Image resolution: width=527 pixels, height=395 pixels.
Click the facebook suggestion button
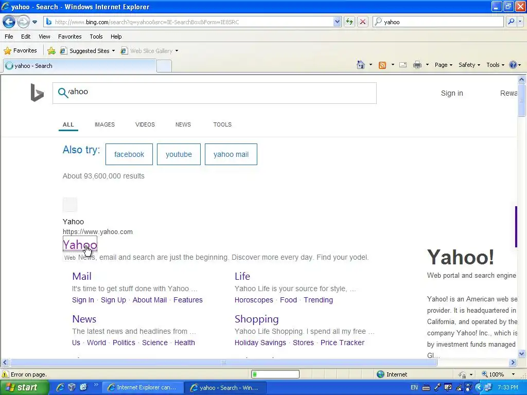pyautogui.click(x=129, y=154)
